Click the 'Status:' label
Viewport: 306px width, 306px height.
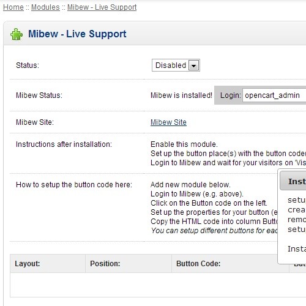pos(28,65)
